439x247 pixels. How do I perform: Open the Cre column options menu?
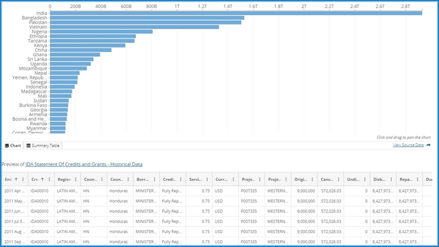(50, 179)
